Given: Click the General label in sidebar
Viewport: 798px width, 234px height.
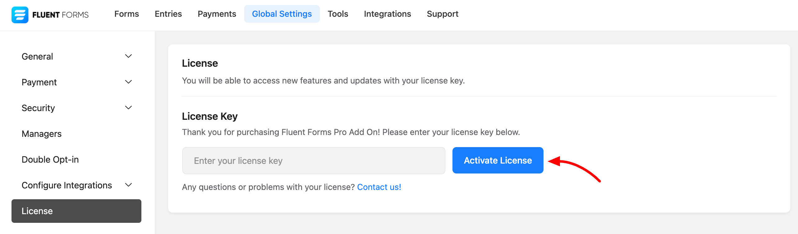Looking at the screenshot, I should [x=37, y=56].
